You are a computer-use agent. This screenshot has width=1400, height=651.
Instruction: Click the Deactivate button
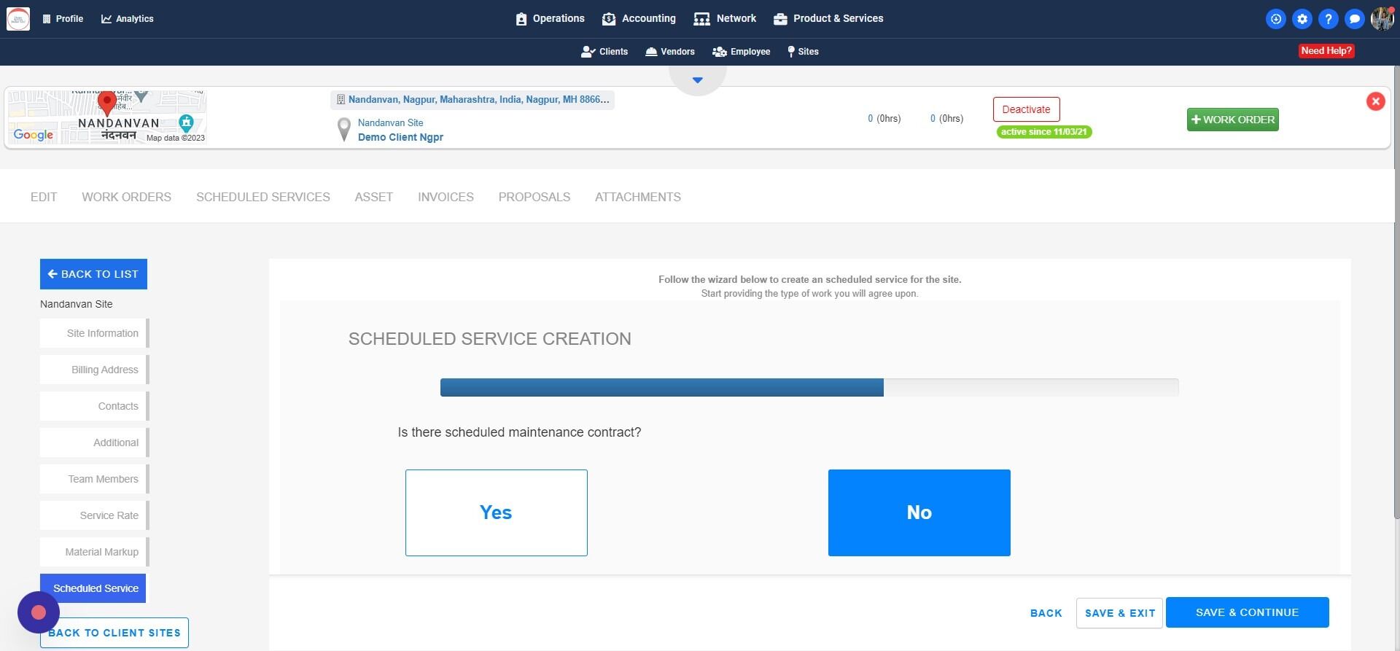click(1026, 109)
